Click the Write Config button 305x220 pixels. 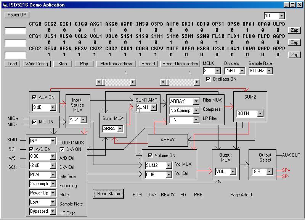(37, 64)
